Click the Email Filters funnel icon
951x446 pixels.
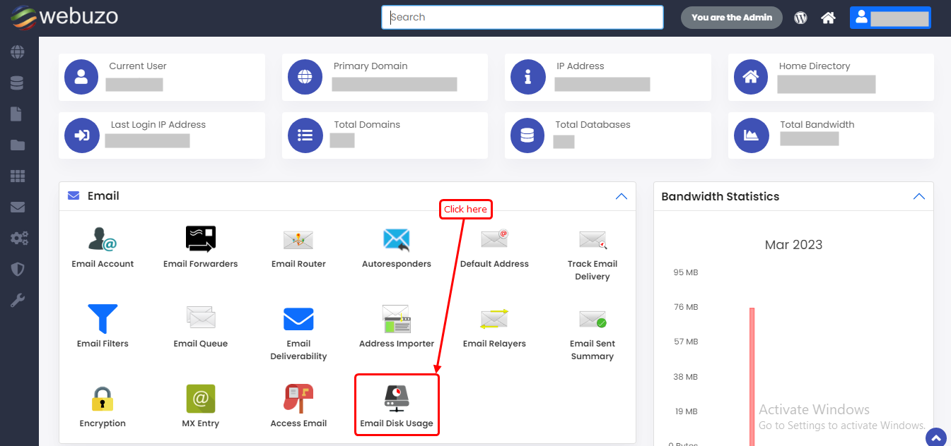pos(103,320)
